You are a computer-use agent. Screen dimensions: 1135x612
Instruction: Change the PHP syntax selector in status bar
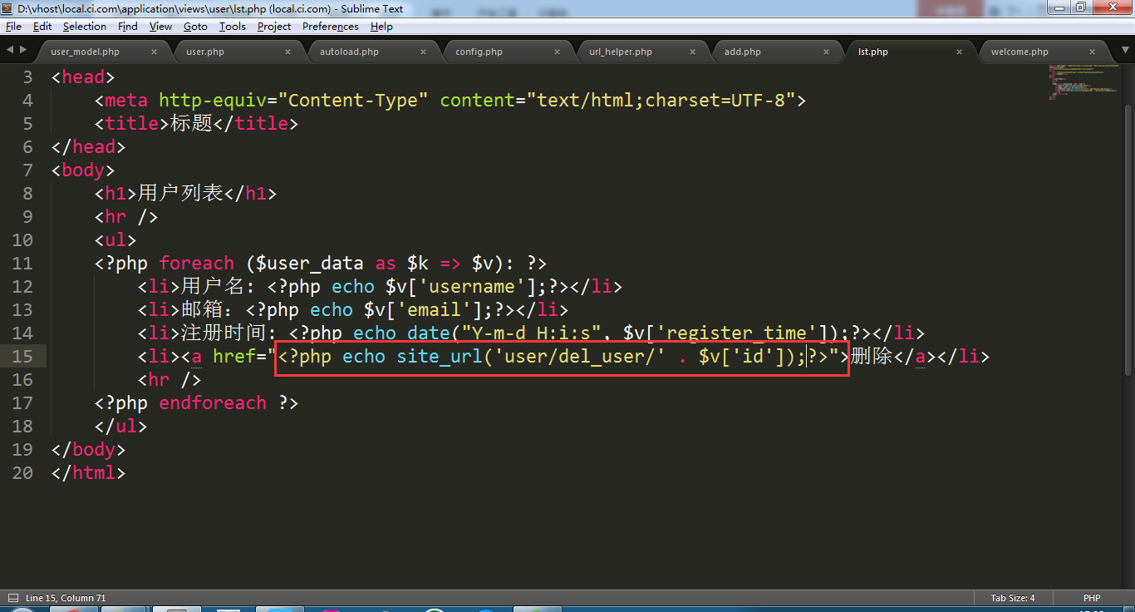point(1091,598)
